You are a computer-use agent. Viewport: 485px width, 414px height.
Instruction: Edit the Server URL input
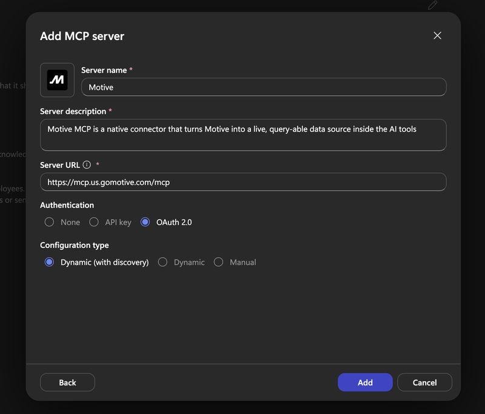tap(243, 182)
